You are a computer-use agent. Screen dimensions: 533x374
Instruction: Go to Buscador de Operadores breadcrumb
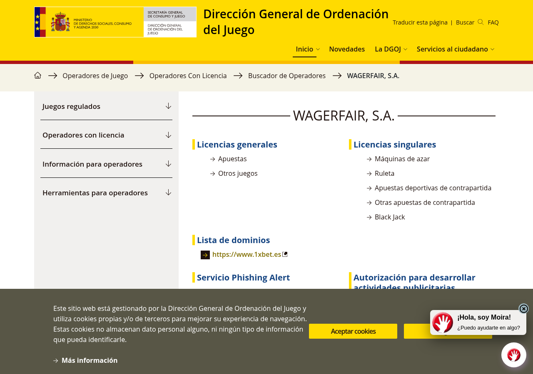pos(287,76)
